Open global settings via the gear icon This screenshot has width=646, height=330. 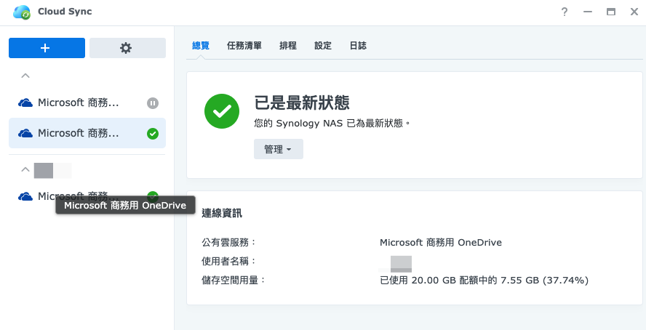point(126,48)
